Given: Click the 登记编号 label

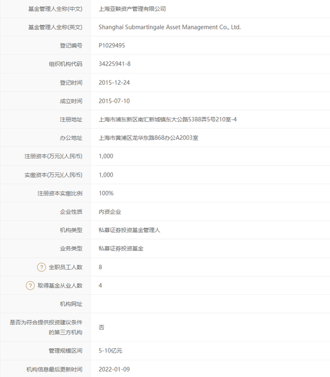Looking at the screenshot, I should 71,46.
